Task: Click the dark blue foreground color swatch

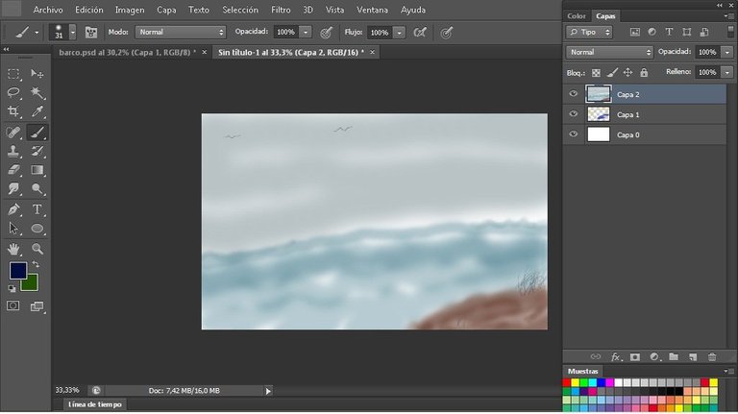Action: coord(18,271)
